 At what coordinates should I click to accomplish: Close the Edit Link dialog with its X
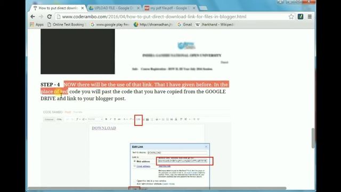[206, 147]
